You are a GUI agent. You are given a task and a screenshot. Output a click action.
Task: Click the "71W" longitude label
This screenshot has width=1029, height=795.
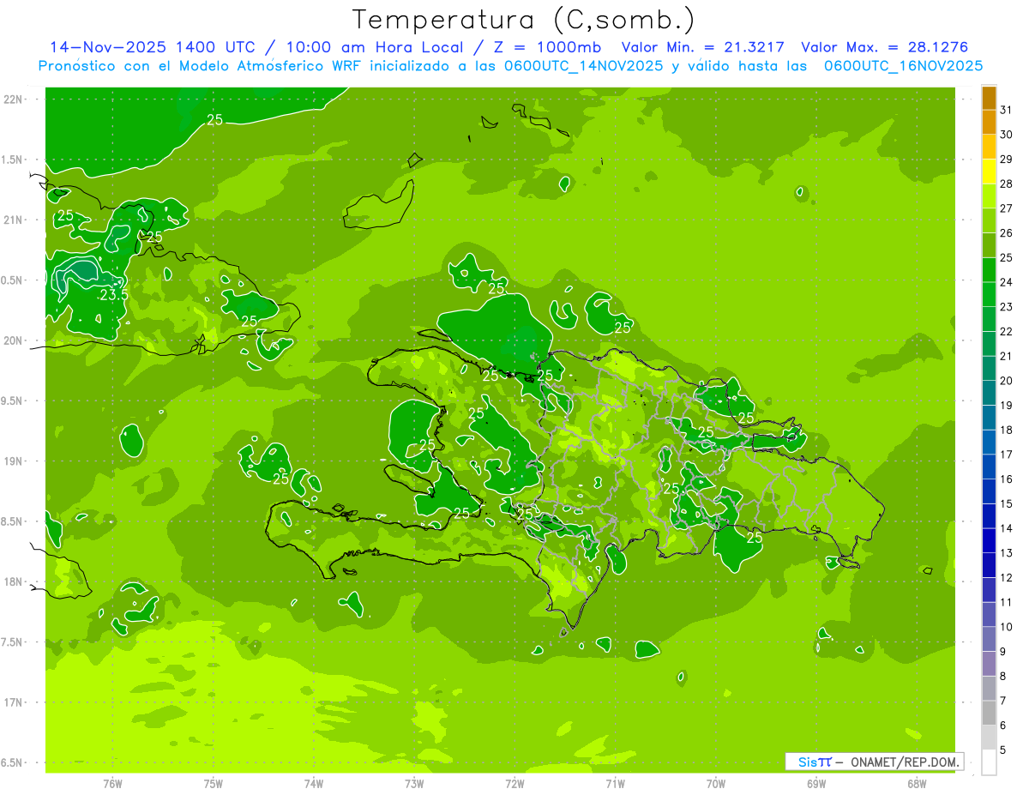[615, 784]
